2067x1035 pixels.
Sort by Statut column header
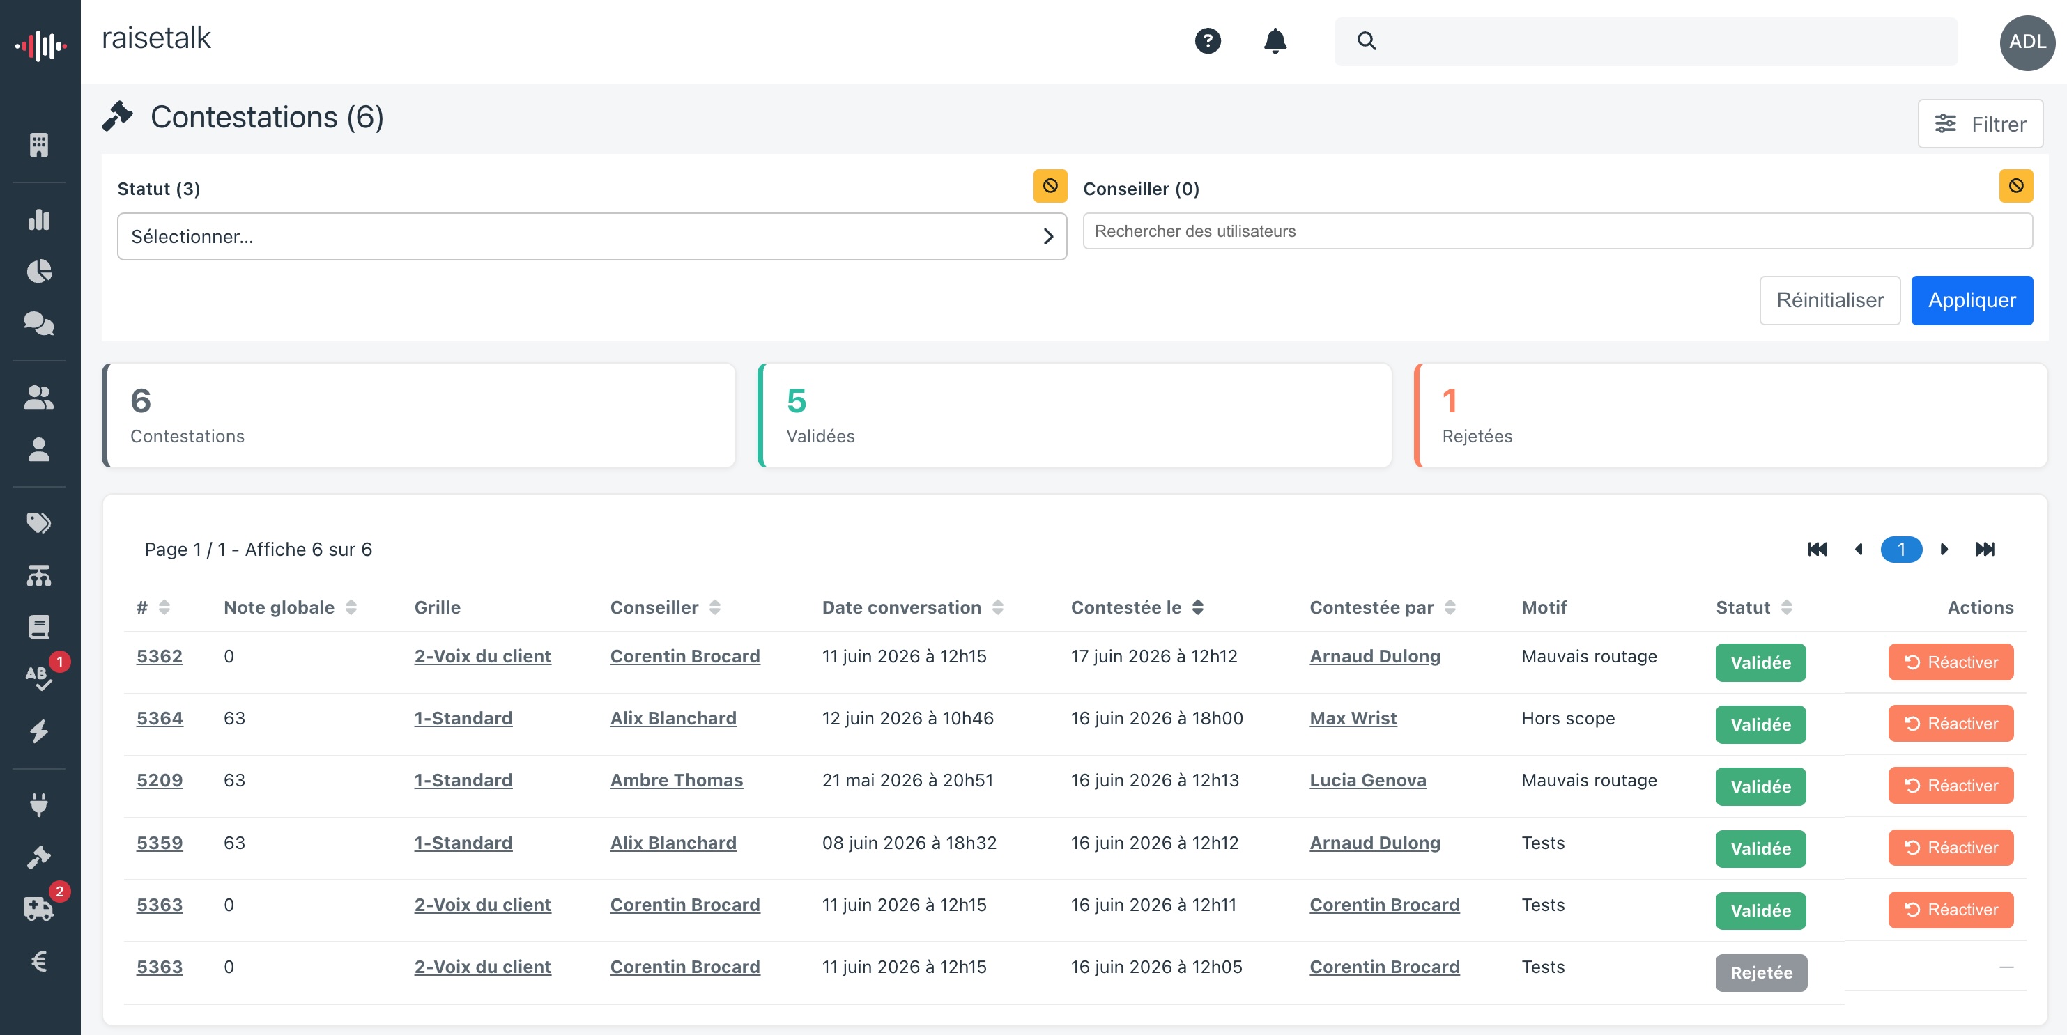tap(1786, 607)
